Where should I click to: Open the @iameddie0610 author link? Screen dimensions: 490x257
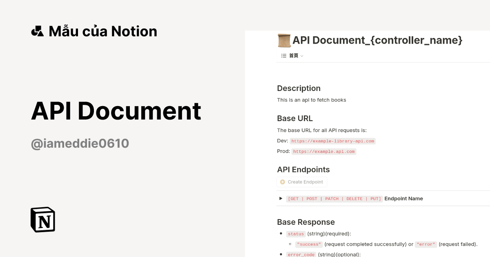[80, 143]
